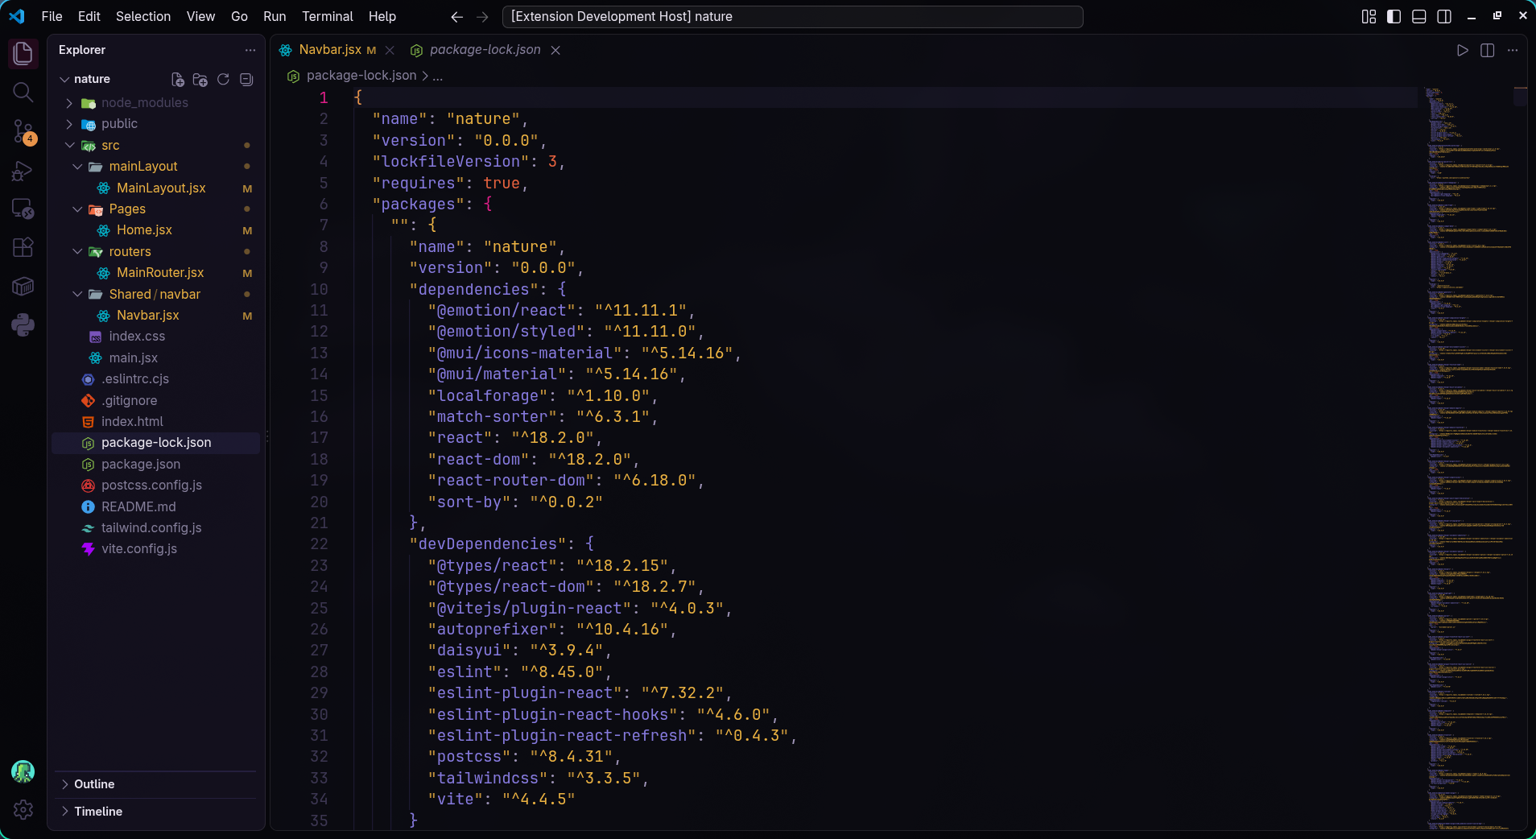Open the Selection menu
Image resolution: width=1536 pixels, height=839 pixels.
click(x=143, y=17)
